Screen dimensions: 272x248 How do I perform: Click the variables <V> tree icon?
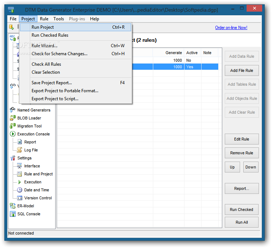13,86
